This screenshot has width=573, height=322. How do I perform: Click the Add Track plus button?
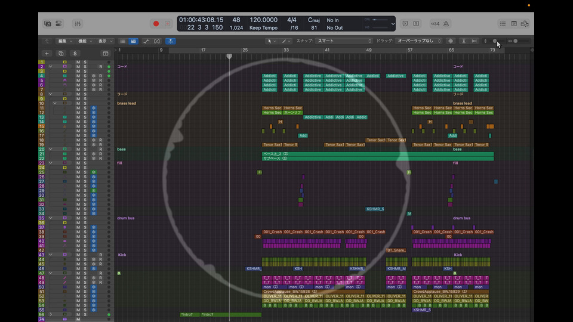47,53
